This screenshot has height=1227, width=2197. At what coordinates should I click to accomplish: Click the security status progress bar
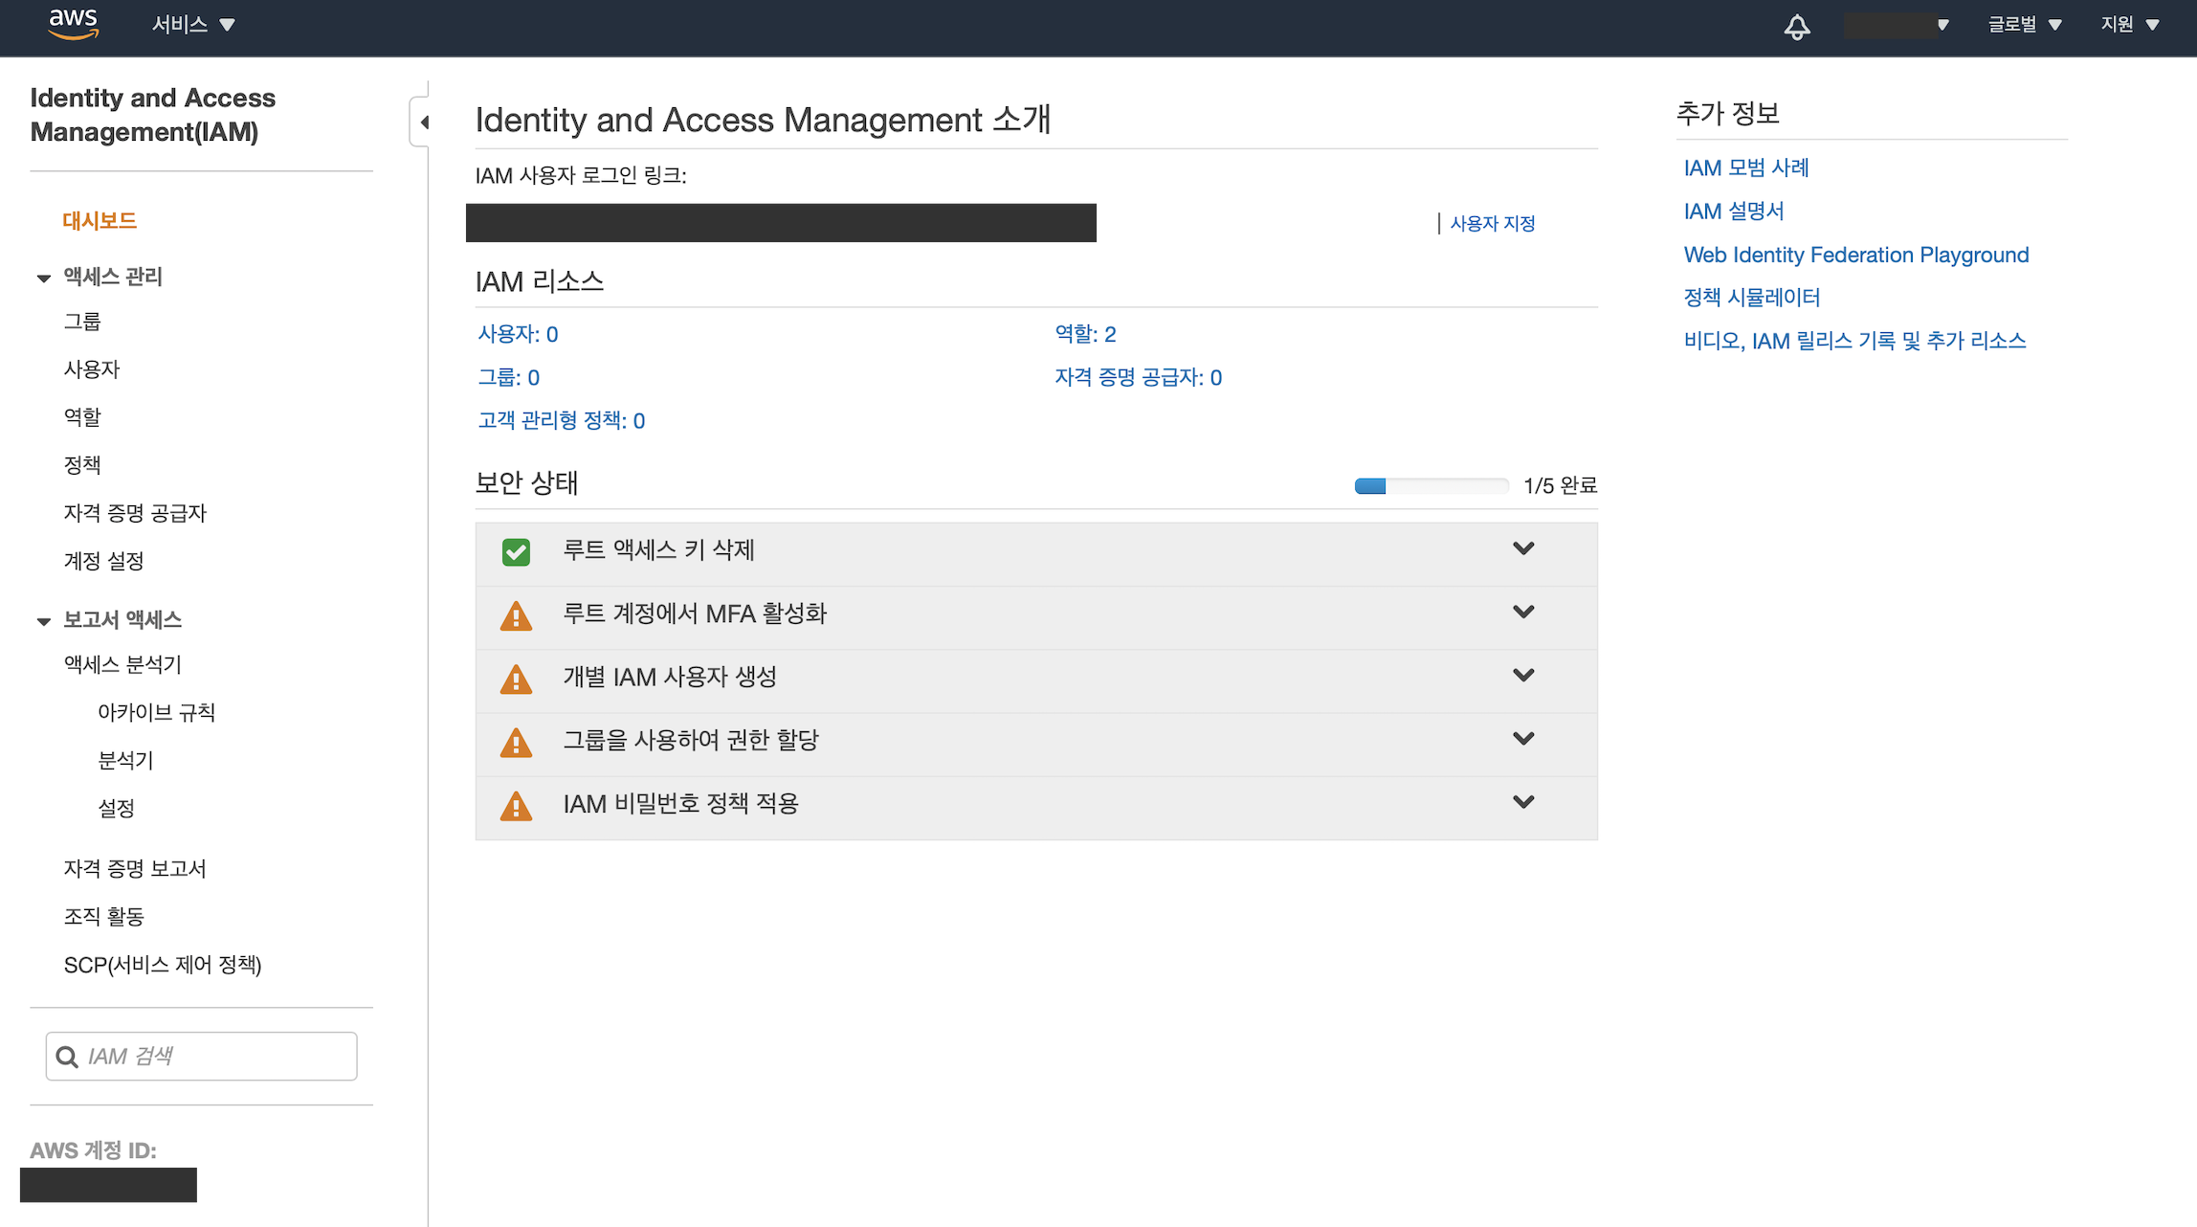(x=1431, y=486)
